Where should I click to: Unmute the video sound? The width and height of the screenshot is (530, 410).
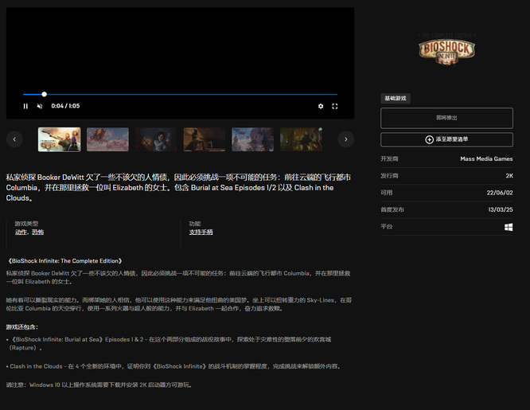[40, 106]
